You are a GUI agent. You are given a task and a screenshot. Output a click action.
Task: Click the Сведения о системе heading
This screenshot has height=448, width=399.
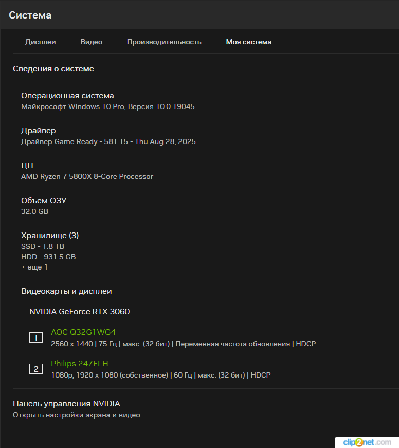pyautogui.click(x=53, y=69)
